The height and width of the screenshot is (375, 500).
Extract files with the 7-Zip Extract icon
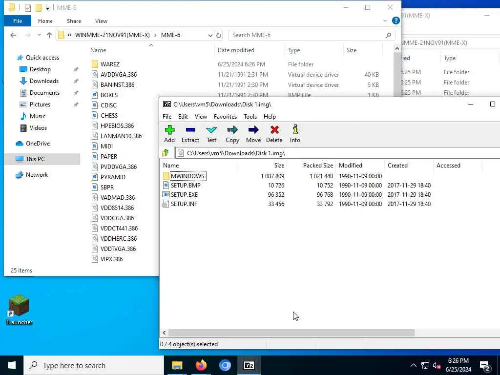coord(190,134)
